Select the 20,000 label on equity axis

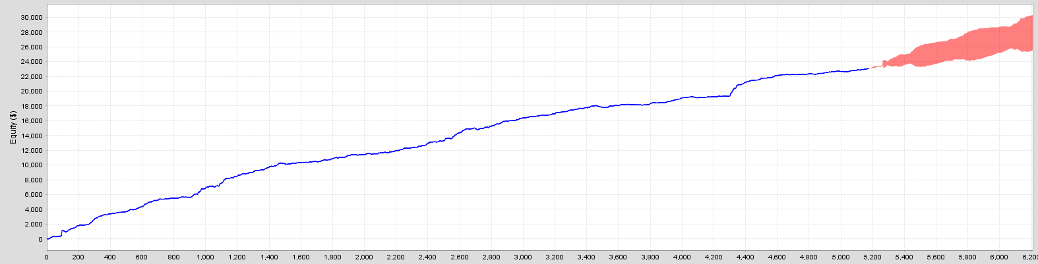[32, 92]
